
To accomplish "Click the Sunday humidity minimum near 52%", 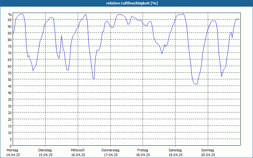I will 222,76.
